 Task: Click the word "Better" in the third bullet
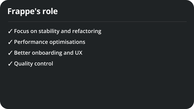(x=22, y=53)
